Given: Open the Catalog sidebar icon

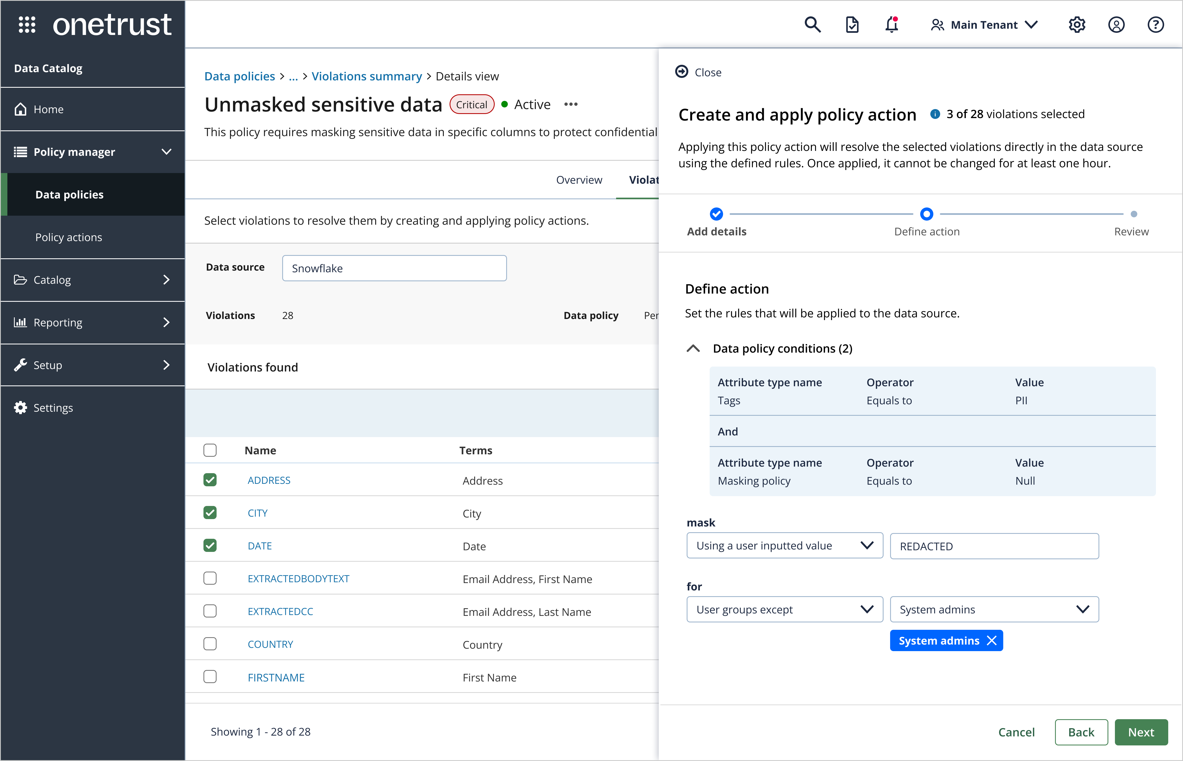Looking at the screenshot, I should [x=21, y=280].
